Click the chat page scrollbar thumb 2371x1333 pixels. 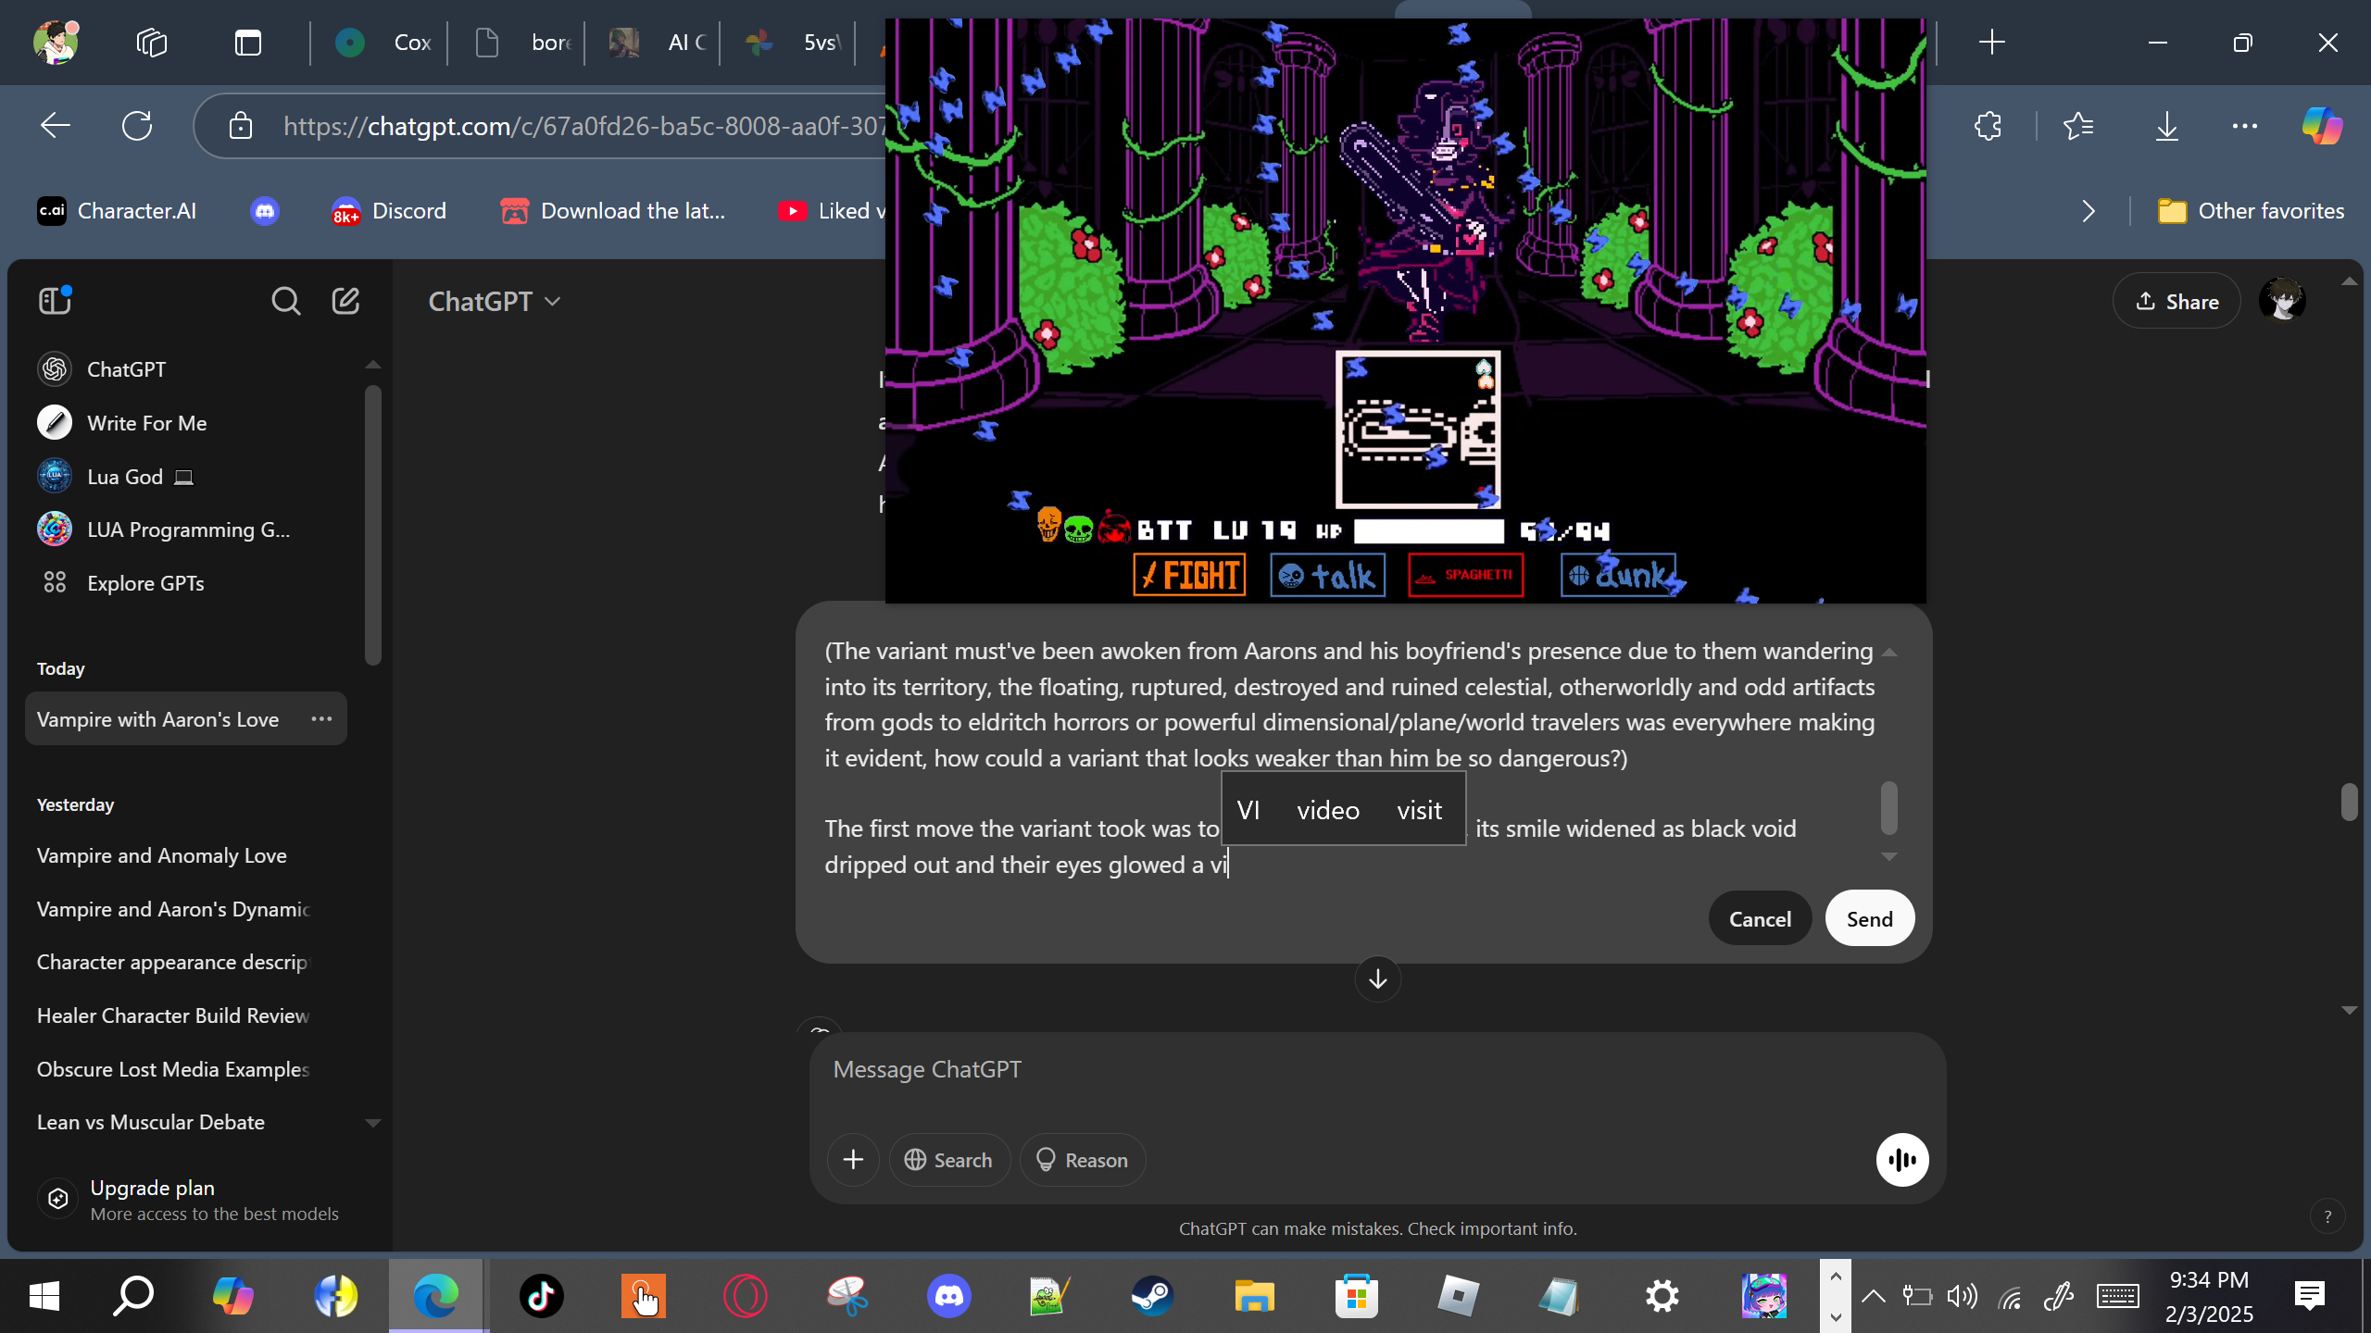2349,802
